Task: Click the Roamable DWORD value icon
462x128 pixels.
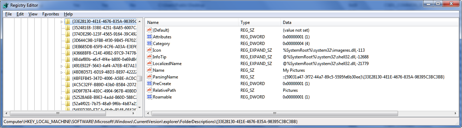Action: (x=149, y=97)
